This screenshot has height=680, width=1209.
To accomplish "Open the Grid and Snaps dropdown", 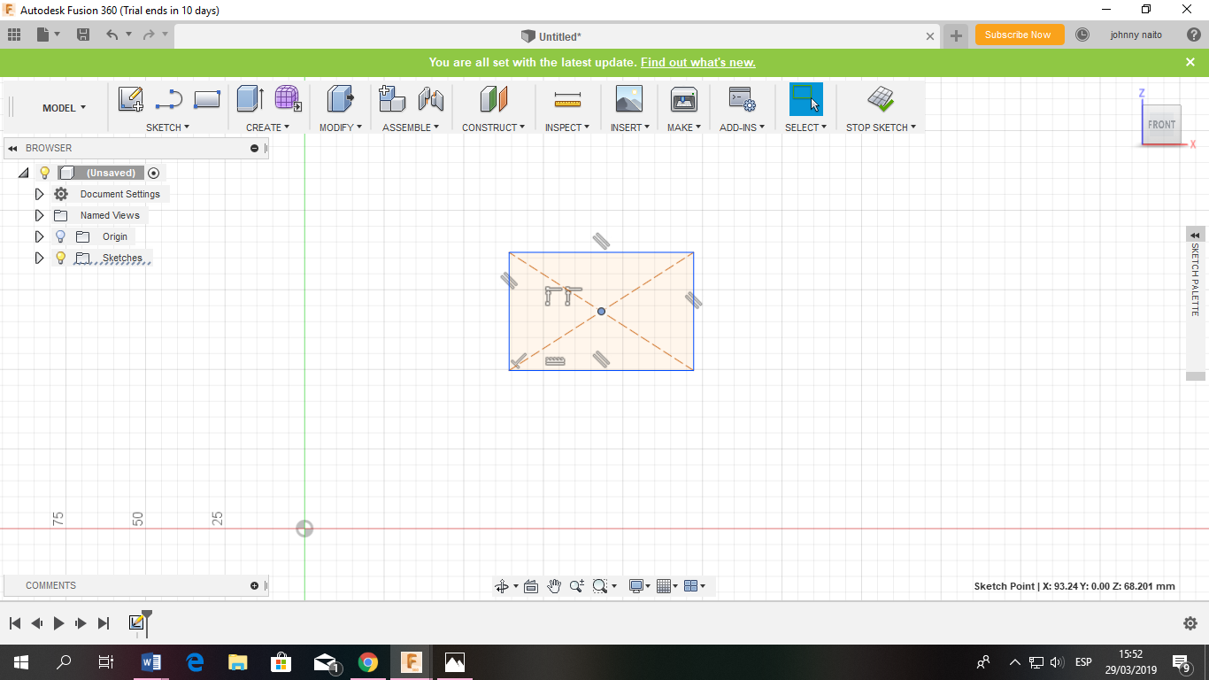I will [667, 586].
